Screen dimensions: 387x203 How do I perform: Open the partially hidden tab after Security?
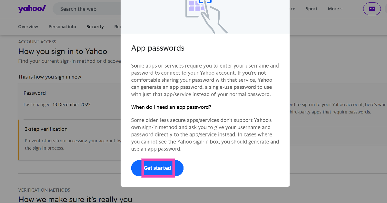click(117, 27)
